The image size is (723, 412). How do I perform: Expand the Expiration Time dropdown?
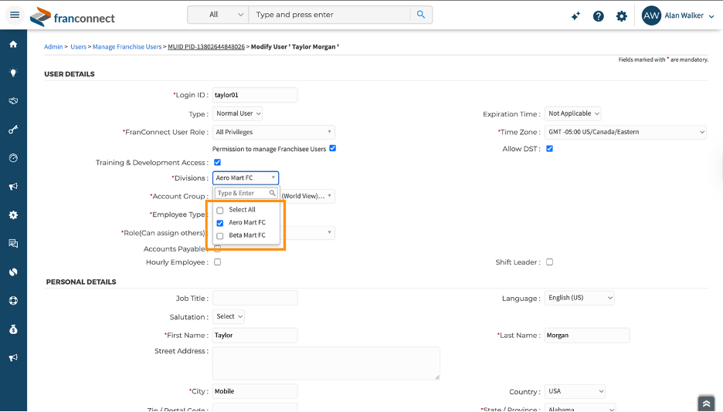tap(573, 113)
